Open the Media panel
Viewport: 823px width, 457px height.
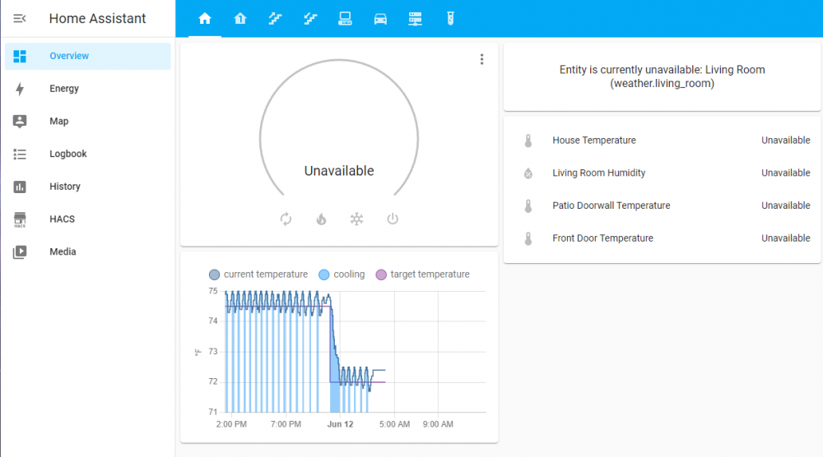[88, 252]
